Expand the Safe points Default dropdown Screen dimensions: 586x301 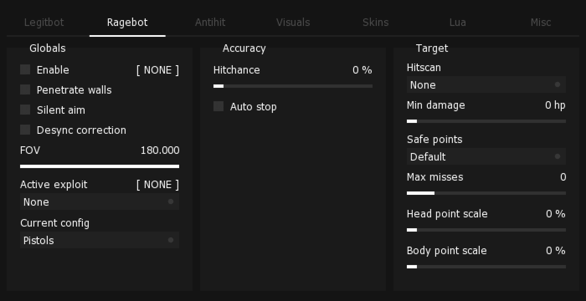coord(486,156)
